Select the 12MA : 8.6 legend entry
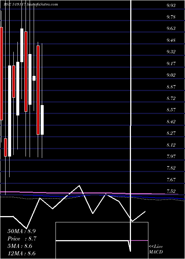The height and width of the screenshot is (259, 185). coord(21,253)
